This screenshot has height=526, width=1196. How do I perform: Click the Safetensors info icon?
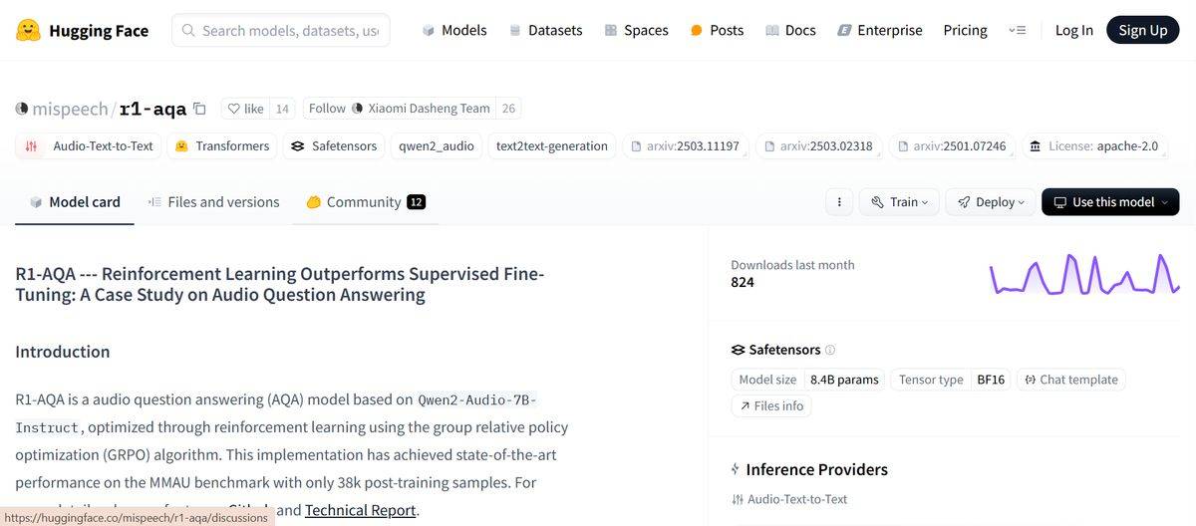pyautogui.click(x=830, y=350)
